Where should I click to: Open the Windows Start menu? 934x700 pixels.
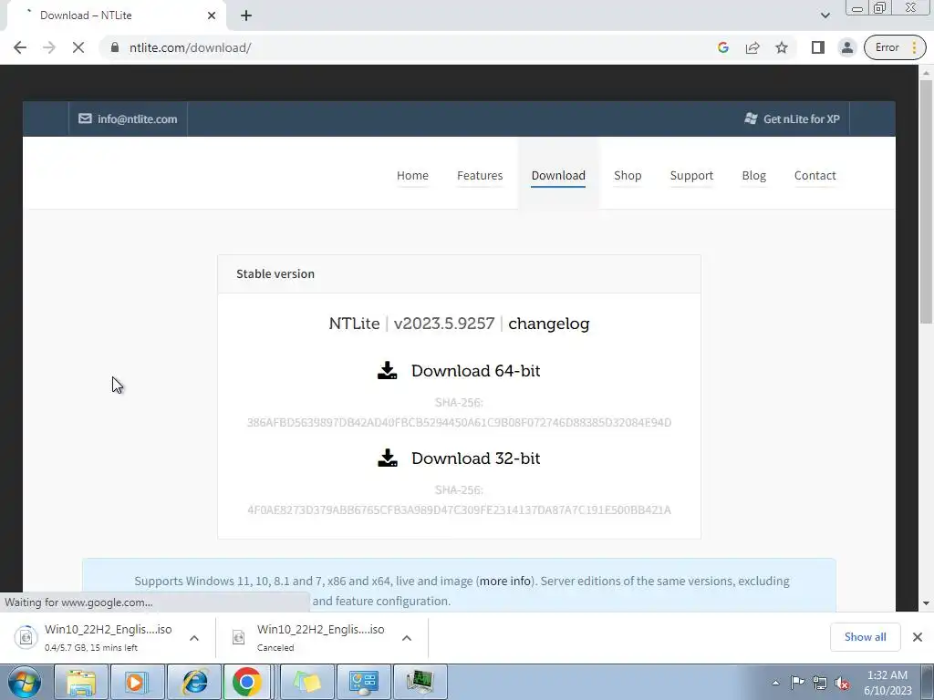(25, 682)
